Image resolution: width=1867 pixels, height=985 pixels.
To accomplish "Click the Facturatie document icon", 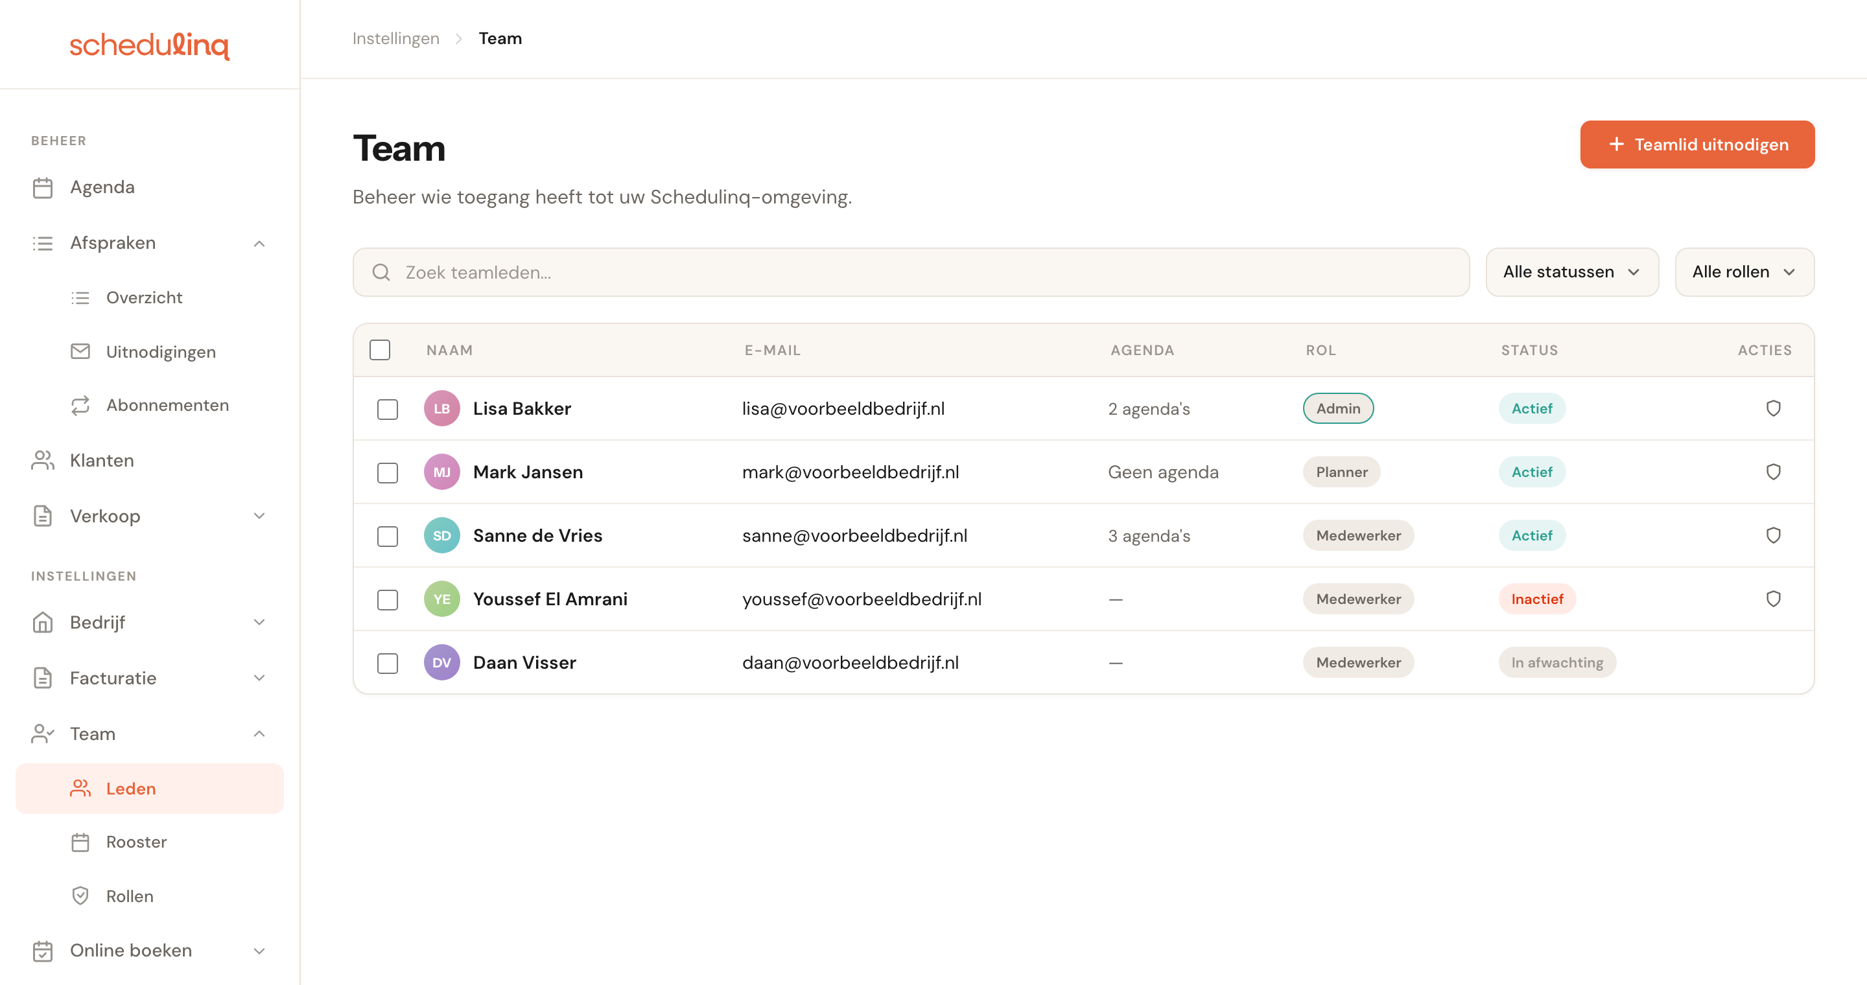I will (x=43, y=678).
